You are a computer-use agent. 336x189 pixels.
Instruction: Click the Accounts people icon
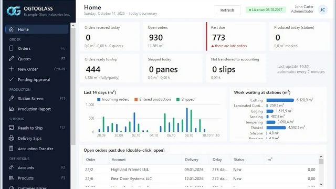point(12,167)
